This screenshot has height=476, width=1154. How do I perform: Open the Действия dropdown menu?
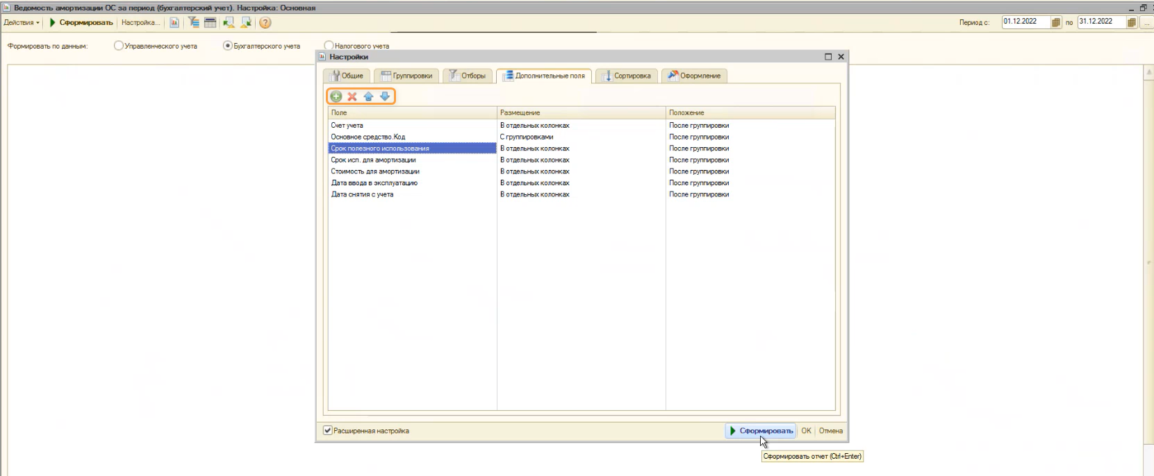22,23
